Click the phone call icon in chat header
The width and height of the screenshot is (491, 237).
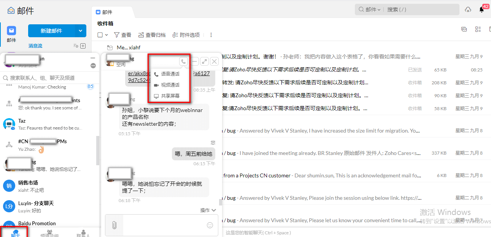pyautogui.click(x=183, y=61)
